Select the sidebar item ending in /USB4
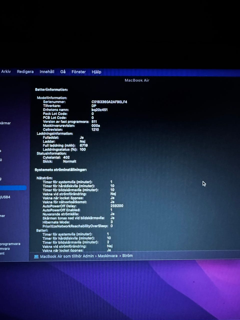Image resolution: width=240 pixels, height=320 pixels. point(5,197)
